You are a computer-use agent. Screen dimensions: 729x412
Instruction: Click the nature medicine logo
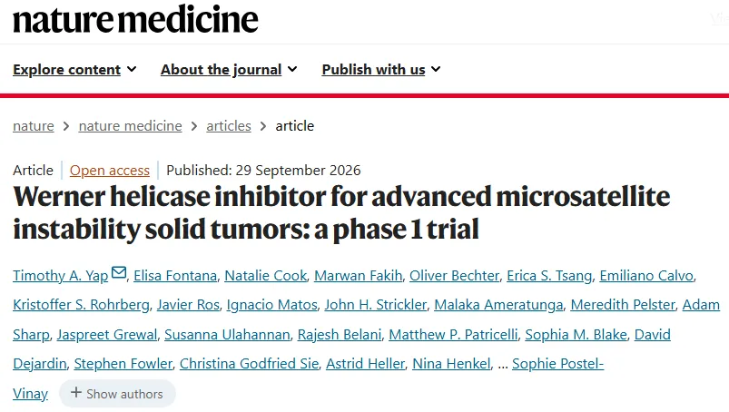coord(135,19)
